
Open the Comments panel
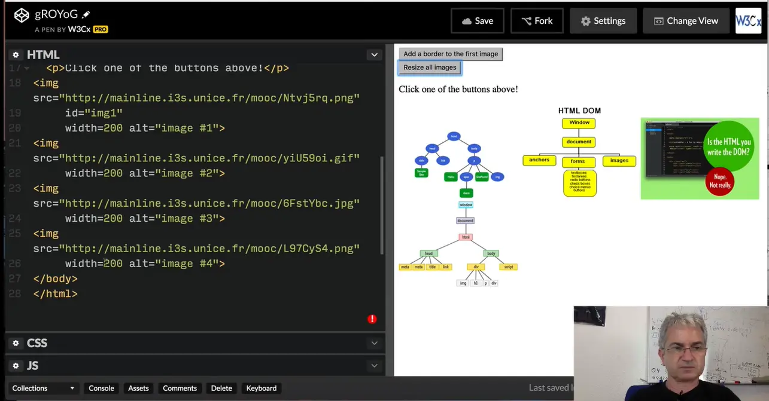[180, 388]
